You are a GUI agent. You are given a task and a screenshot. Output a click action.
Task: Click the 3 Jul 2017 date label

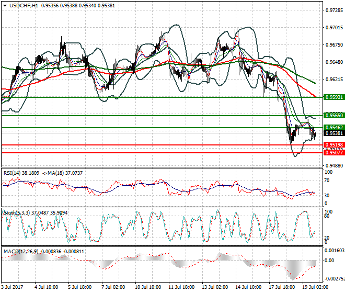(12, 287)
